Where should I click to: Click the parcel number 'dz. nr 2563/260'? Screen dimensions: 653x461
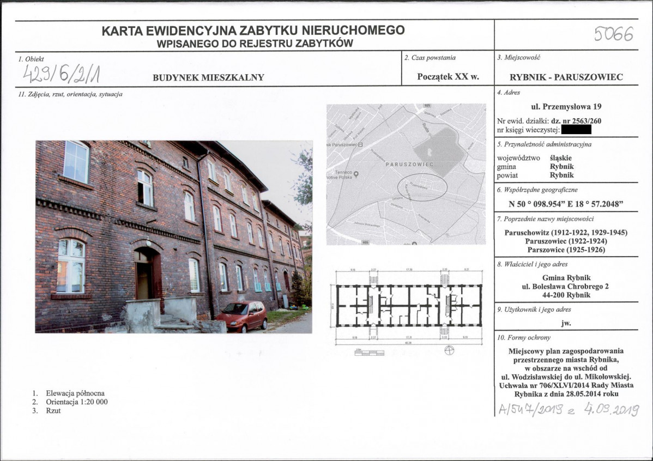tap(576, 121)
